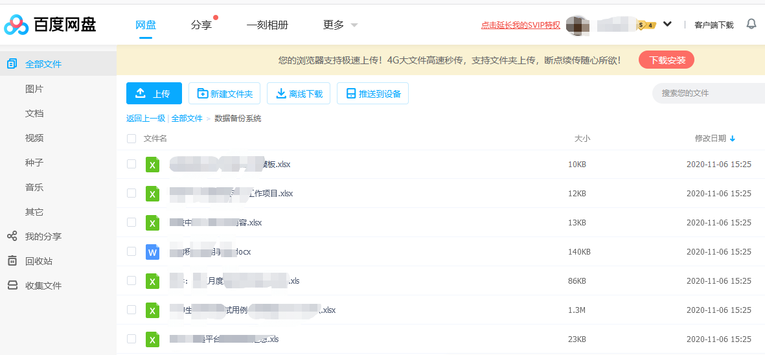The height and width of the screenshot is (355, 765).
Task: Click the 返回上一级 breadcrumb link
Action: tap(145, 119)
